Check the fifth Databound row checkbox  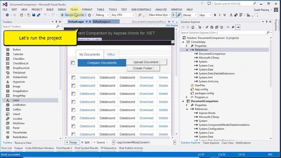click(x=73, y=110)
